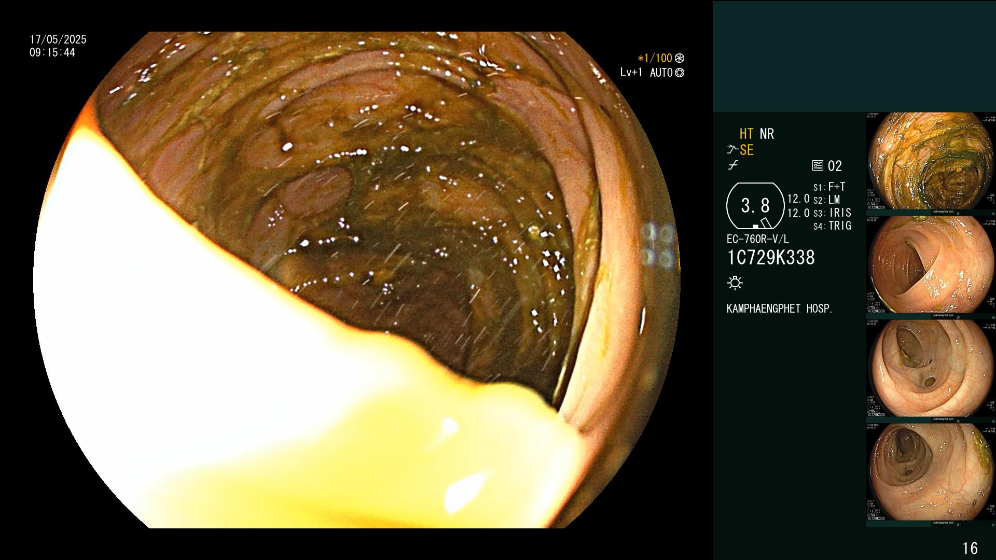
Task: Click the main endoscope live image
Action: point(357,280)
